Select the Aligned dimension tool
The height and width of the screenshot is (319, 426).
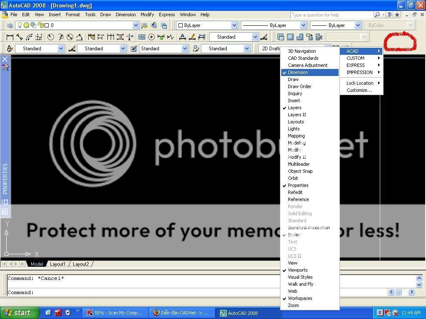[x=20, y=37]
